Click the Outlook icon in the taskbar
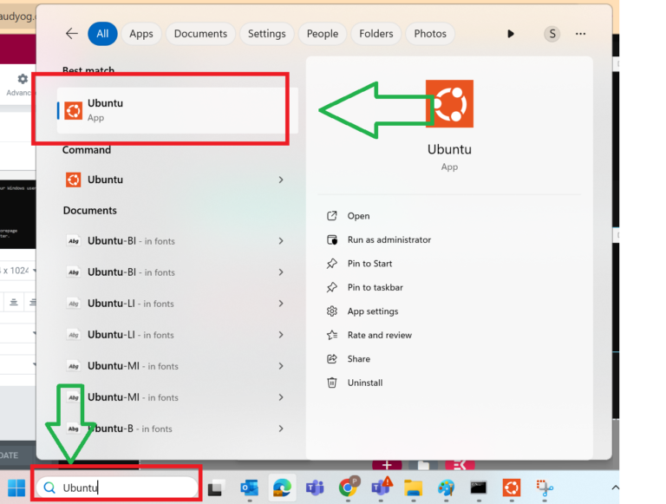 [250, 488]
